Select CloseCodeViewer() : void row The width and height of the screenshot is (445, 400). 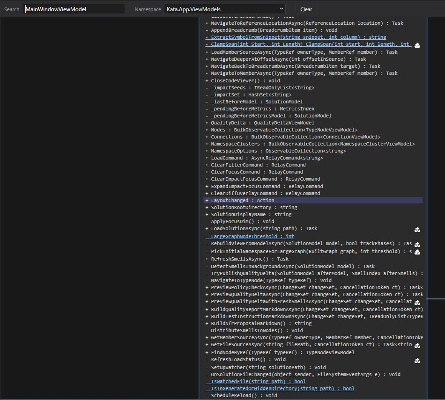click(243, 81)
